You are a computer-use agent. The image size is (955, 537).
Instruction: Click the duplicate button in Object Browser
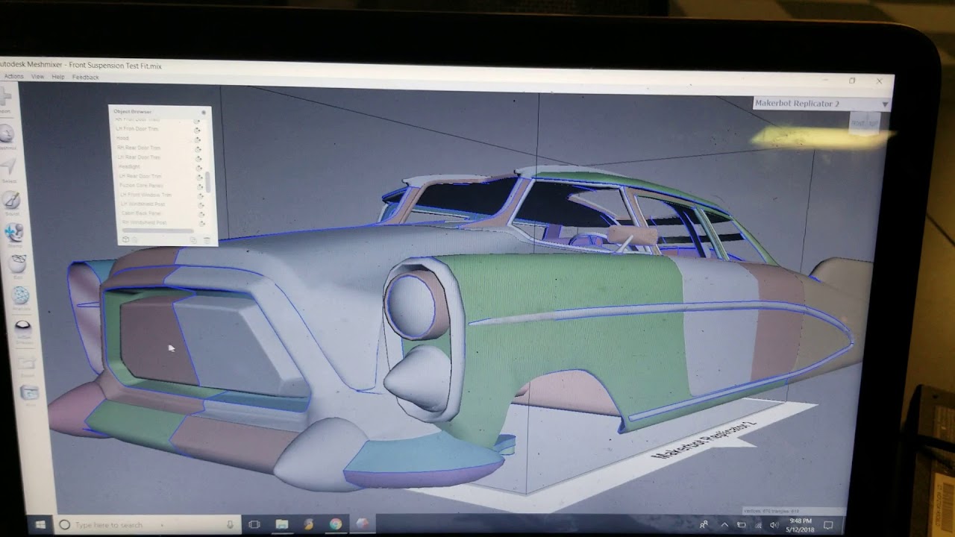click(193, 240)
